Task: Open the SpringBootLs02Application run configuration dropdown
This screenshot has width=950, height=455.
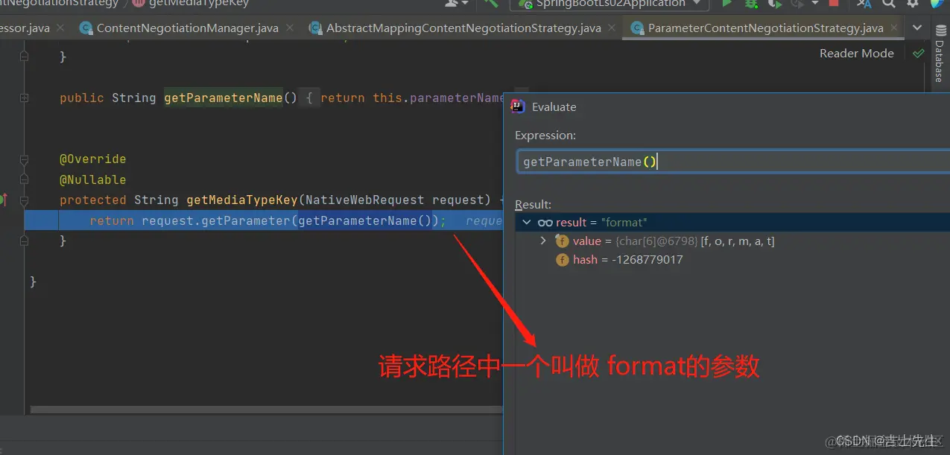Action: pyautogui.click(x=609, y=4)
